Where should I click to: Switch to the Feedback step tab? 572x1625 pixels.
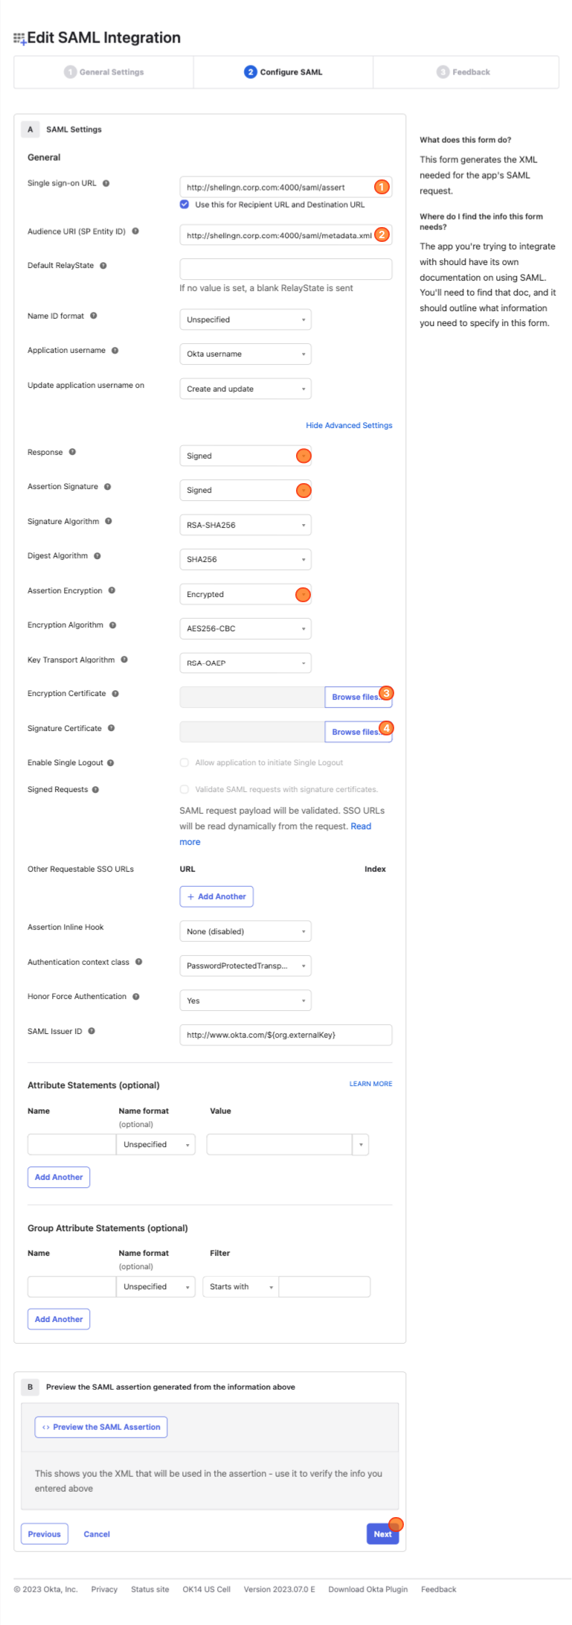464,72
